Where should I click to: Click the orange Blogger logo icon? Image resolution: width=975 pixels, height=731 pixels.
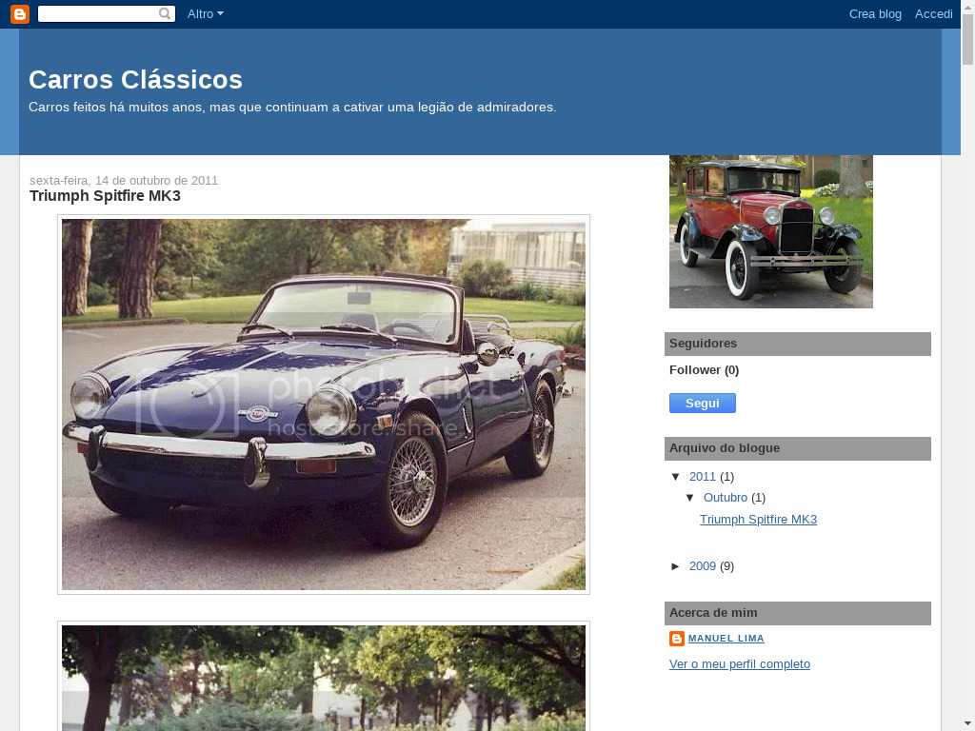20,13
